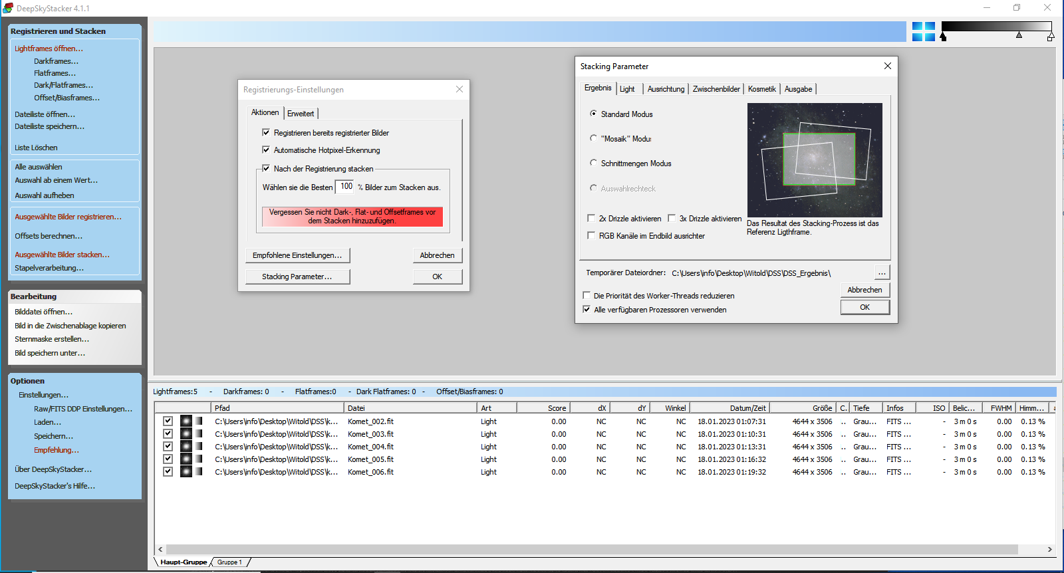Close the Registrierungs-Einstellungen dialog
1064x573 pixels.
[460, 89]
